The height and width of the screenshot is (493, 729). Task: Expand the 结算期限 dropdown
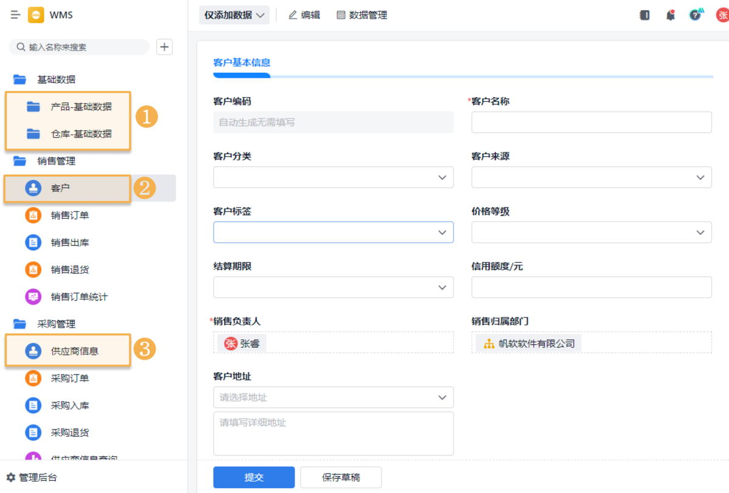[333, 287]
